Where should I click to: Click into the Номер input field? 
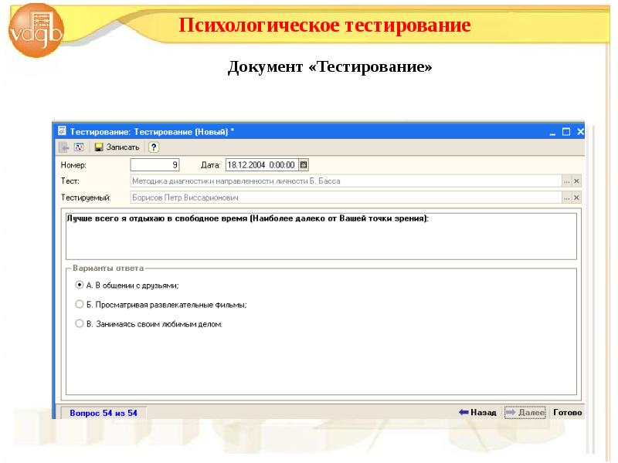[x=155, y=164]
